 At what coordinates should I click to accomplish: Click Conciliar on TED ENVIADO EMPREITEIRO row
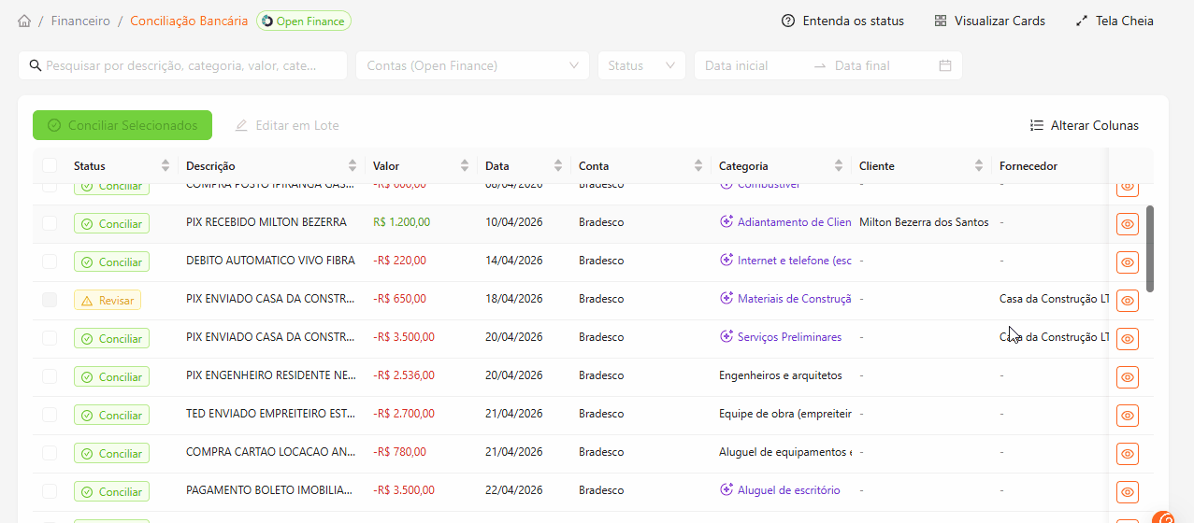click(x=112, y=416)
